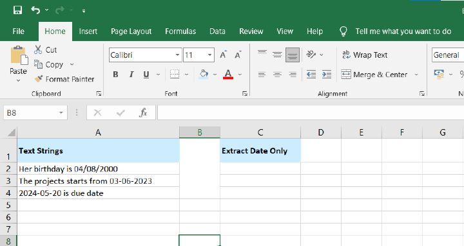Image resolution: width=464 pixels, height=246 pixels.
Task: Click Increase Indent icon
Action: (326, 75)
